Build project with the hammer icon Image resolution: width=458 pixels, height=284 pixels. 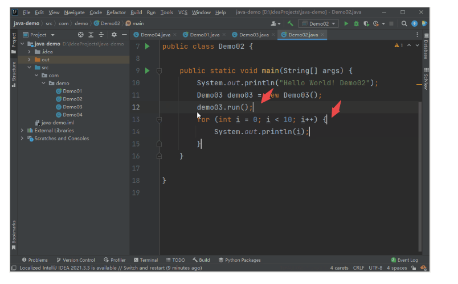(x=290, y=24)
